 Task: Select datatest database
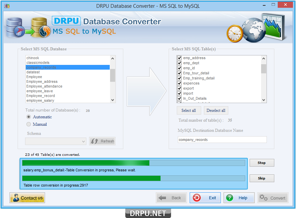pos(68,72)
